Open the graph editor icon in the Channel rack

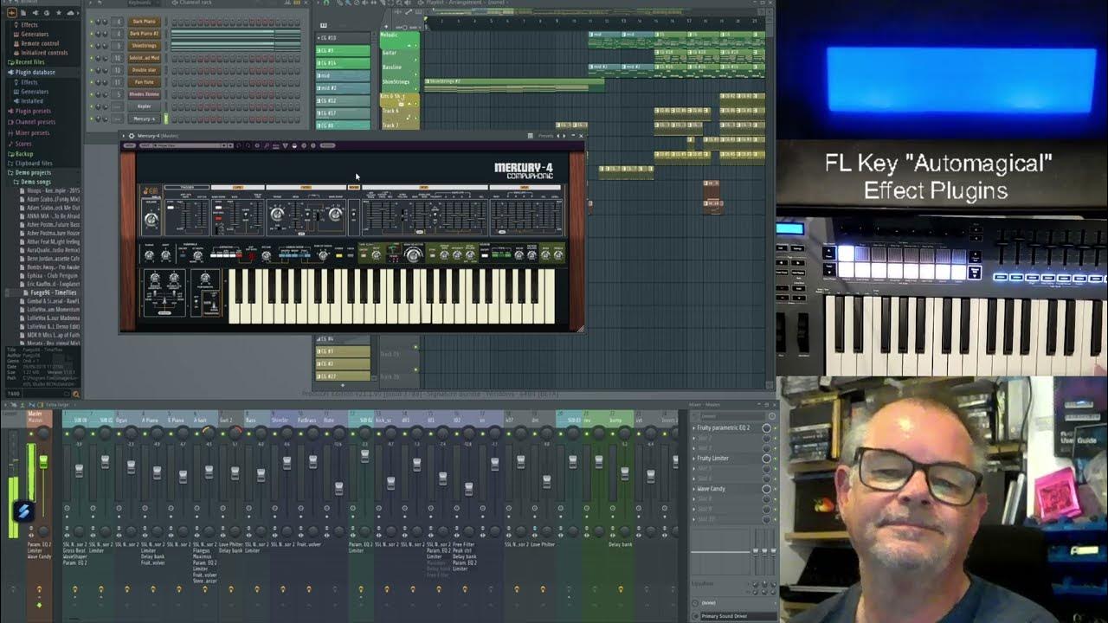[287, 3]
